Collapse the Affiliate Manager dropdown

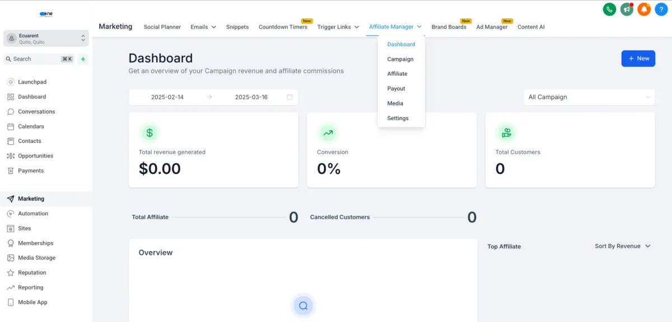[x=395, y=27]
